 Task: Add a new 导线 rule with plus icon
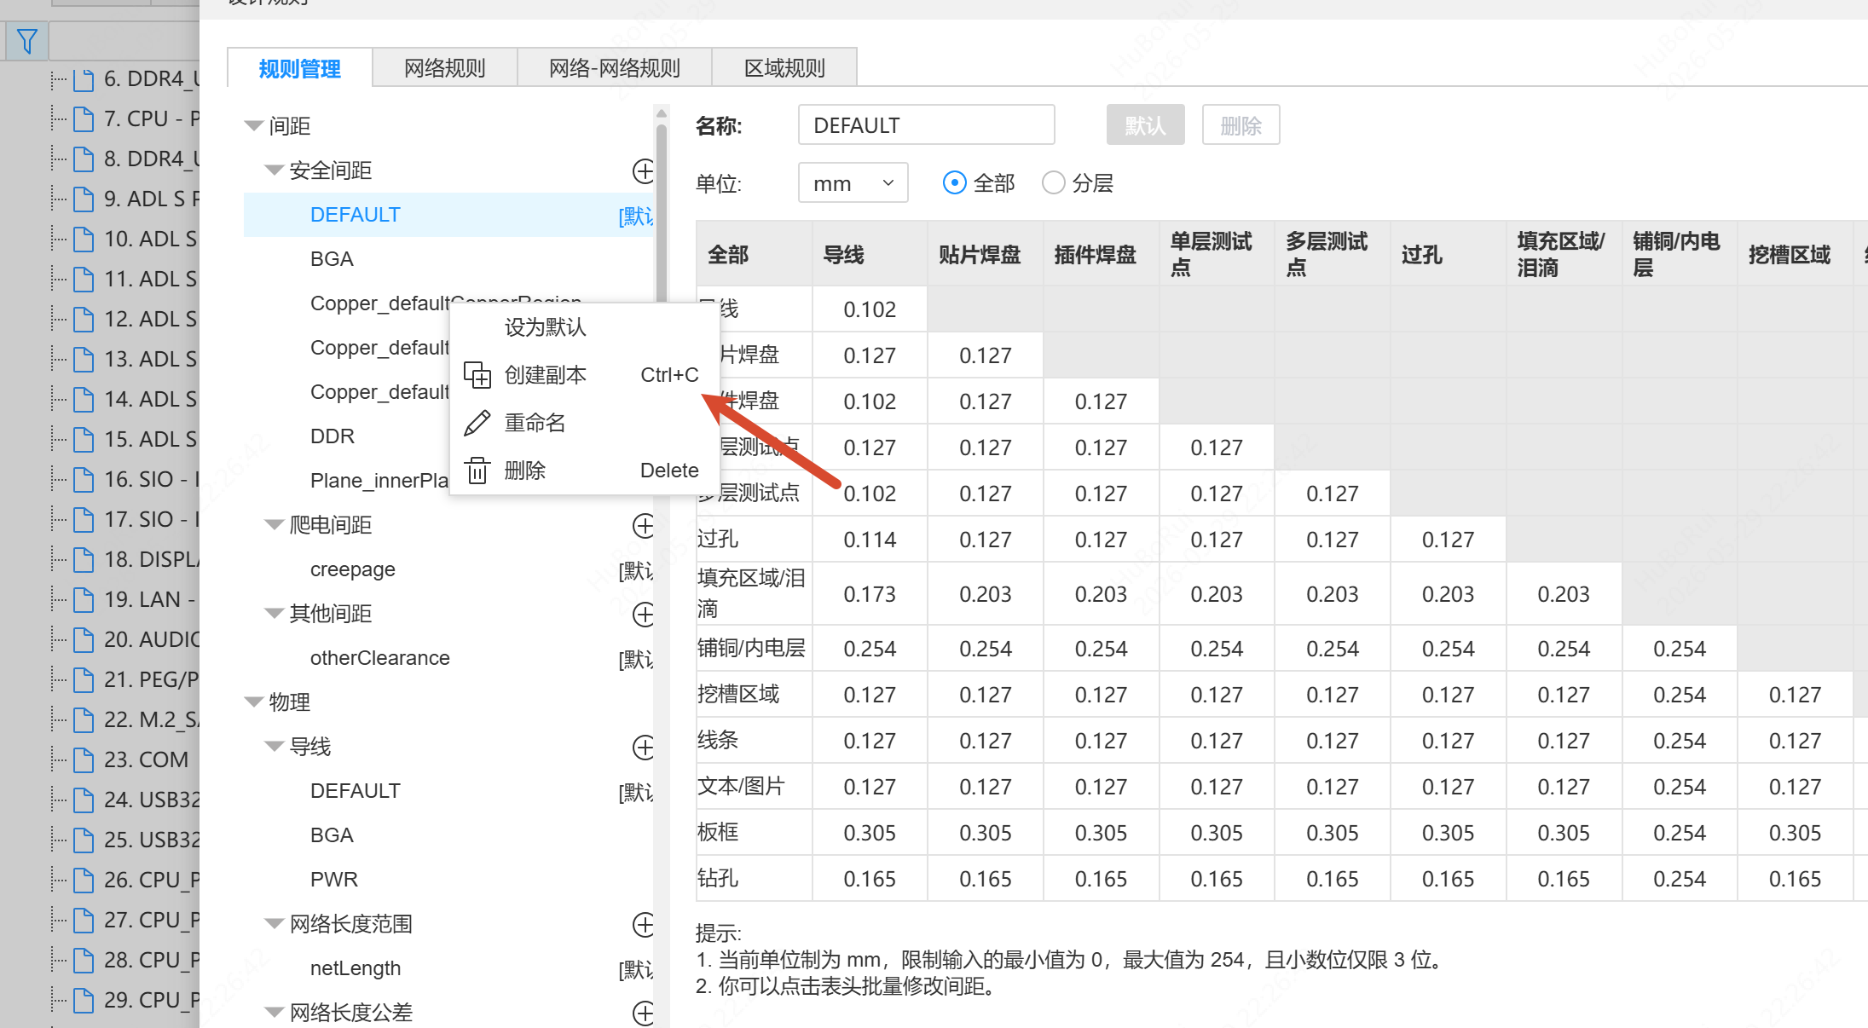(644, 747)
